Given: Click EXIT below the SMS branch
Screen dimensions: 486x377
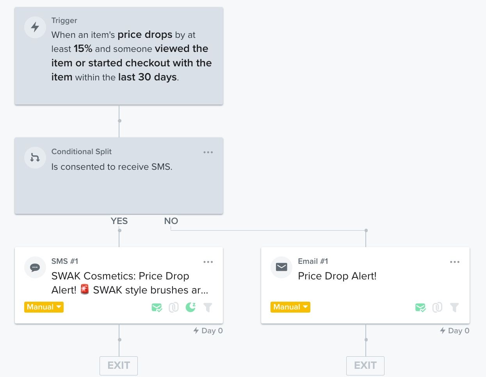Looking at the screenshot, I should [119, 366].
